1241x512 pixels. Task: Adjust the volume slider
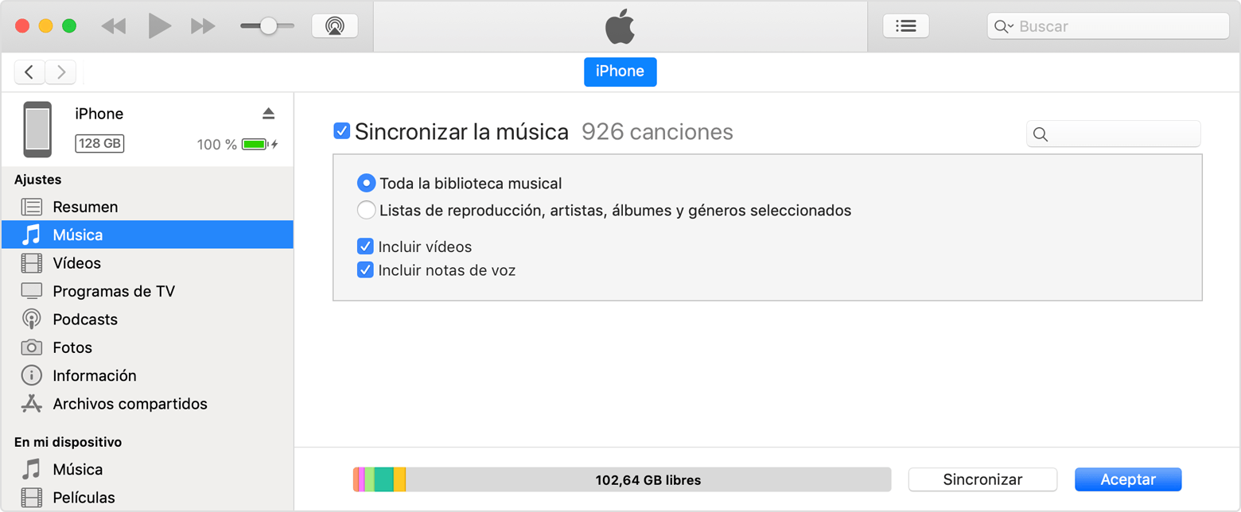(268, 26)
